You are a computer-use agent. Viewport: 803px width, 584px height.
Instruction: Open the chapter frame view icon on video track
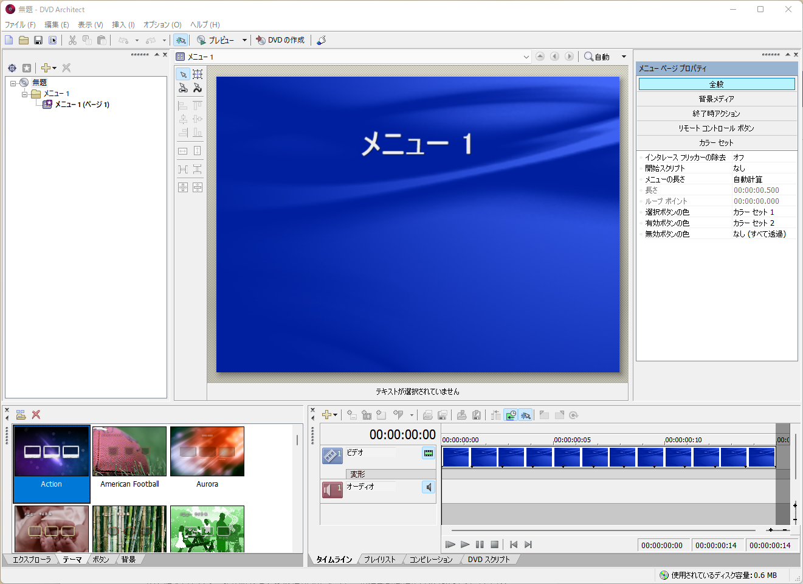coord(429,453)
